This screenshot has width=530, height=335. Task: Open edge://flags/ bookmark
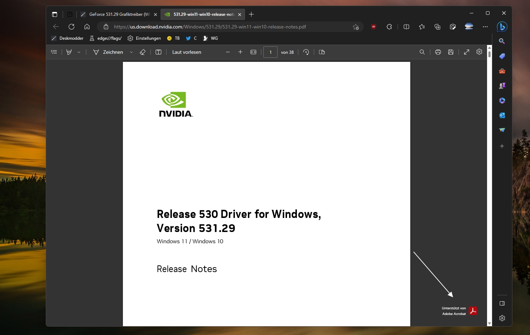pyautogui.click(x=106, y=38)
